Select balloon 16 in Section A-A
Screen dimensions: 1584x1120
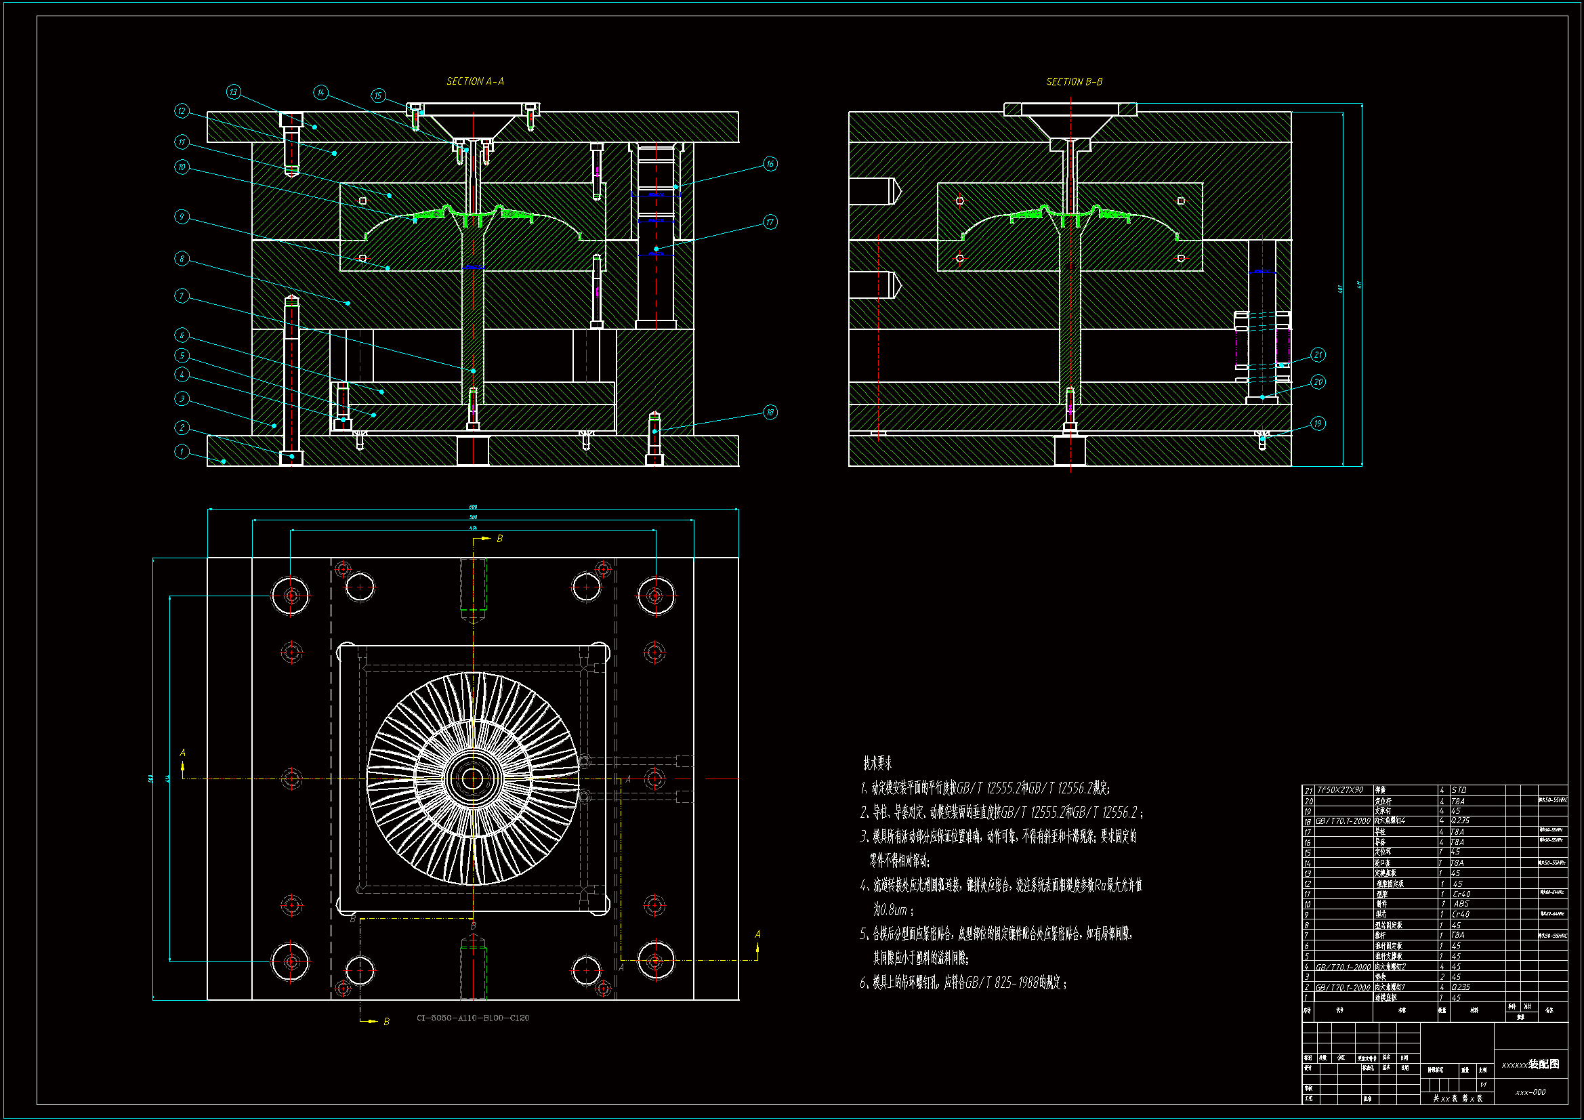pos(770,163)
